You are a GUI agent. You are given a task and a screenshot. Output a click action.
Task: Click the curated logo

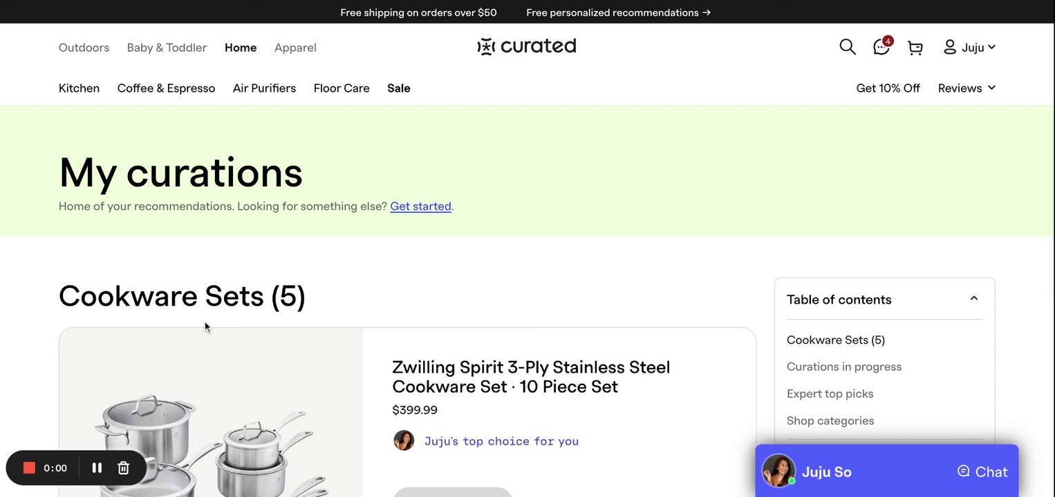pos(527,46)
